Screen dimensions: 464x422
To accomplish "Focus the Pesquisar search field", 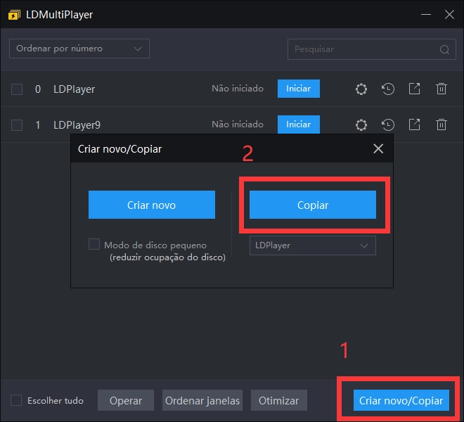I will point(372,49).
